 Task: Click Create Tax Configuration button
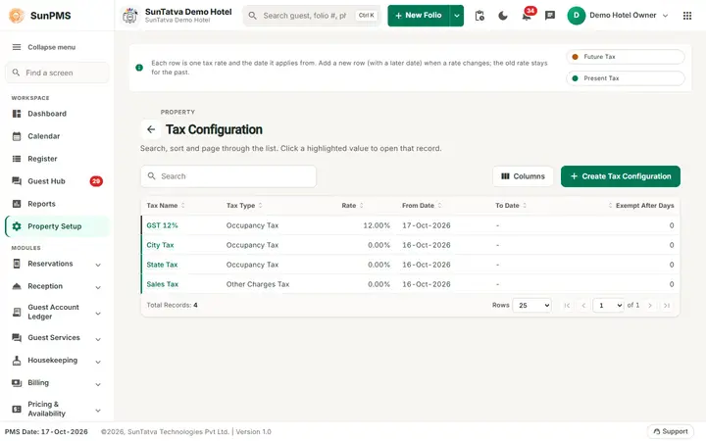(x=621, y=176)
